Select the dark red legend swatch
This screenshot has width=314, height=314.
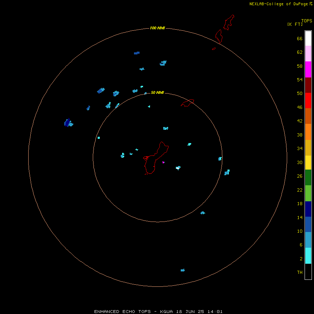click(x=308, y=85)
